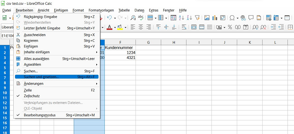The height and width of the screenshot is (134, 294).
Task: Choose Kopieren from Bearbeiten menu
Action: (x=57, y=41)
